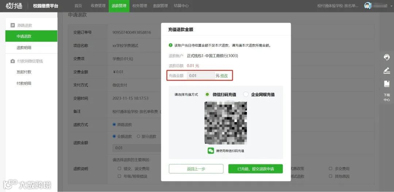Click the 2023-11-15 18:17:53 transaction time

click(130, 98)
